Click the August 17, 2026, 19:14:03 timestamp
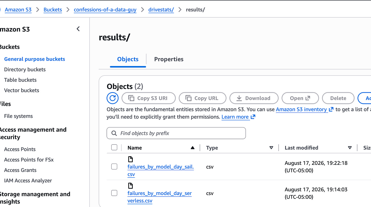Screen dimensions: 371x207 [x=316, y=193]
